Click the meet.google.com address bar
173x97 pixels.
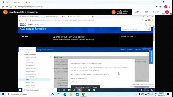(31, 7)
